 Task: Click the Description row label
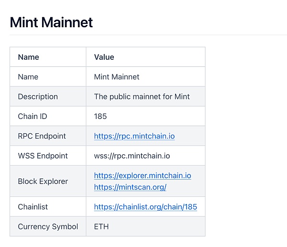point(38,97)
